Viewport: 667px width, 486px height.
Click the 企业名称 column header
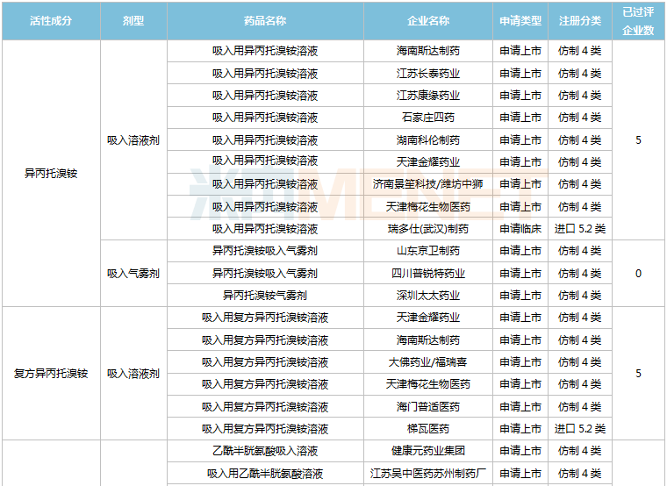pos(428,21)
